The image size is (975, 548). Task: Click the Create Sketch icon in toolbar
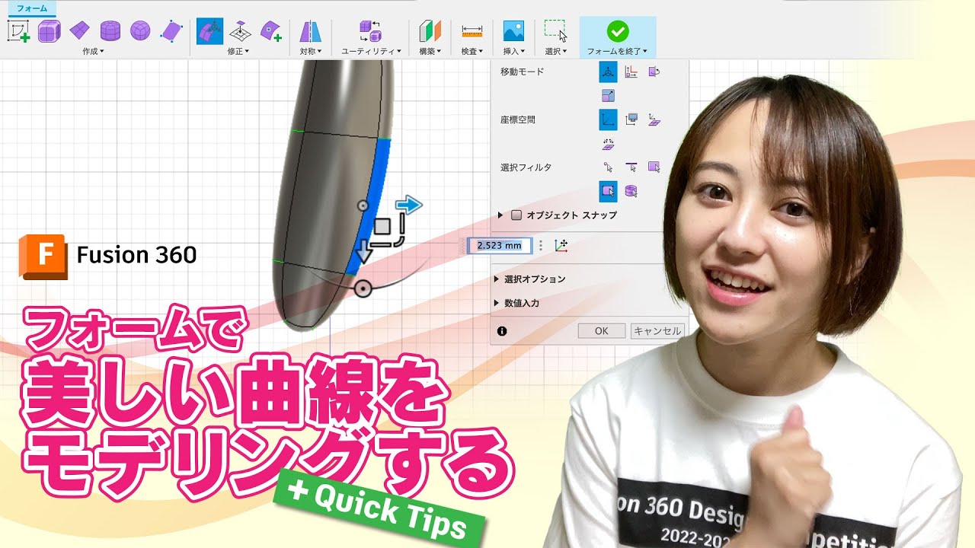click(x=18, y=31)
